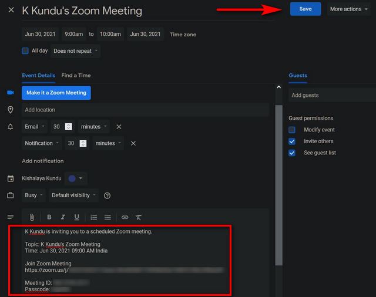The image size is (376, 297).
Task: Click the Add guests field
Action: (x=332, y=95)
